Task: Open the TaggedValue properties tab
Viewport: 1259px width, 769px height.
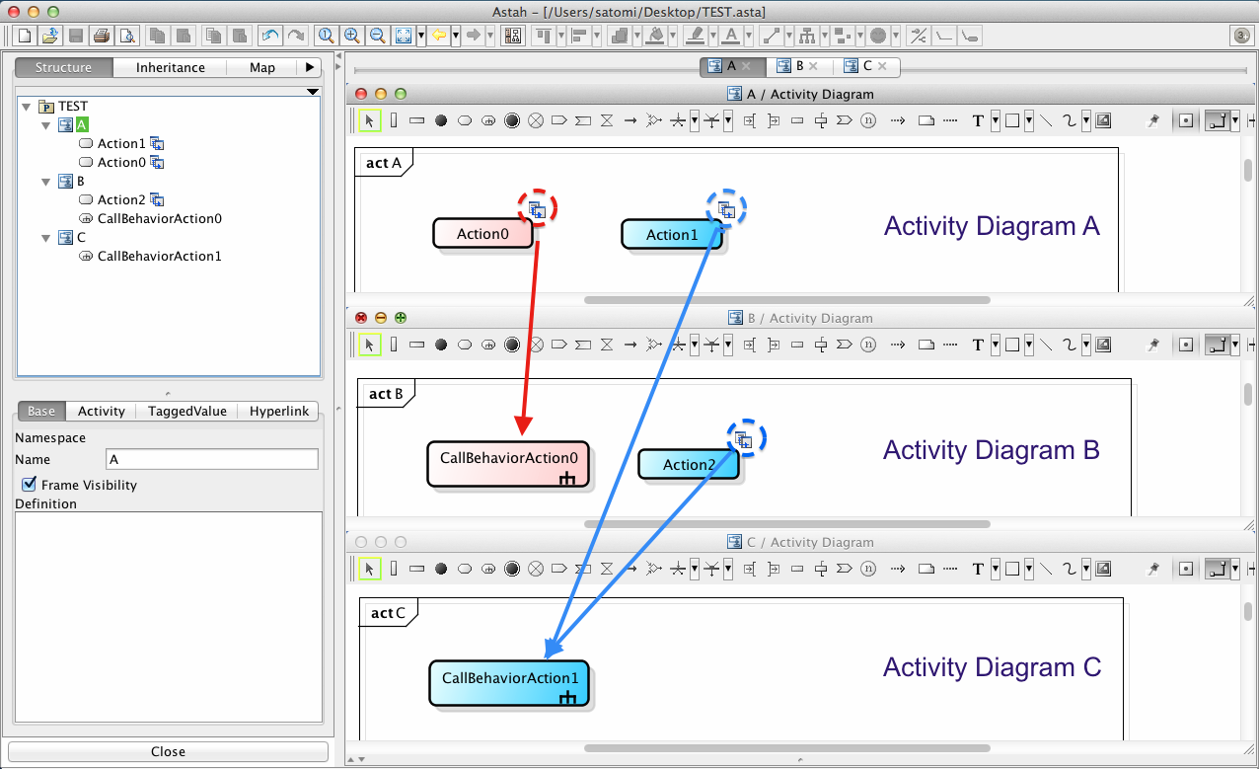Action: [x=186, y=412]
